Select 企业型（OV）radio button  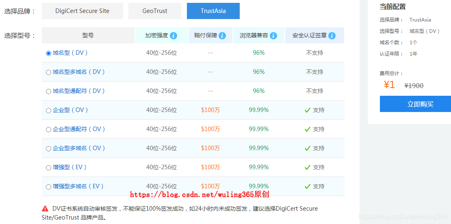tap(48, 110)
